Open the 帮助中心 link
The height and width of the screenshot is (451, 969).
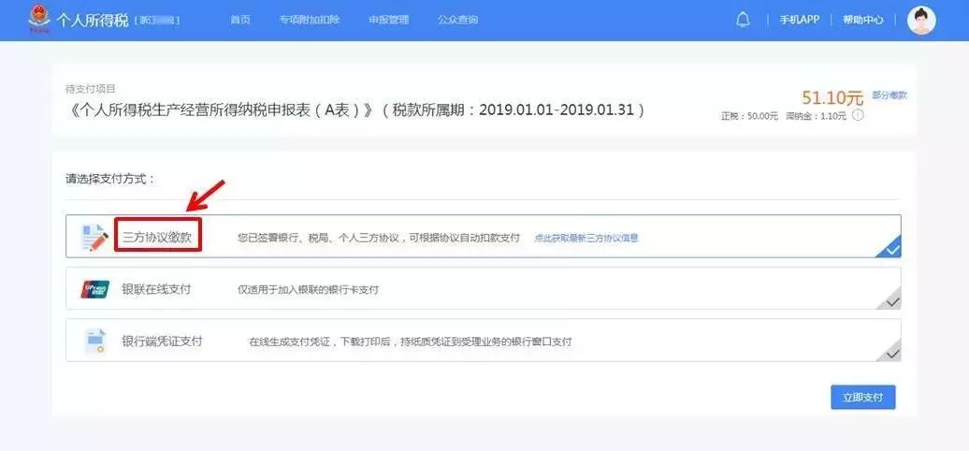tap(862, 20)
